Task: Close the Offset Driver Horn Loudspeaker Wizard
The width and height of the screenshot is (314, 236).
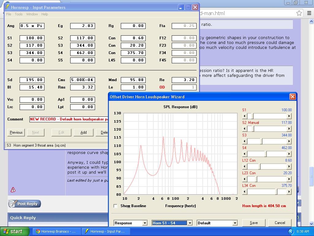Action: [292, 97]
